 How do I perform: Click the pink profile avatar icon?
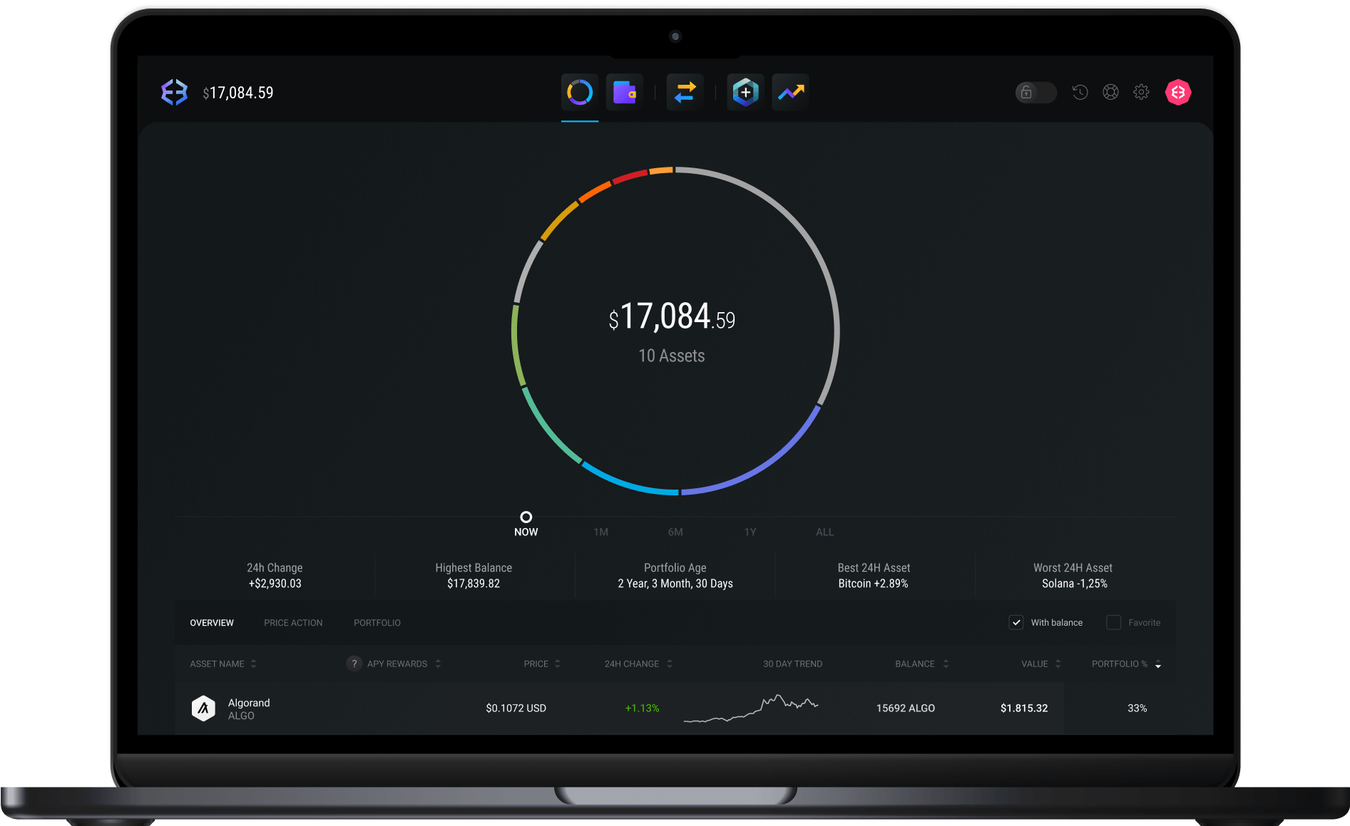(x=1178, y=92)
